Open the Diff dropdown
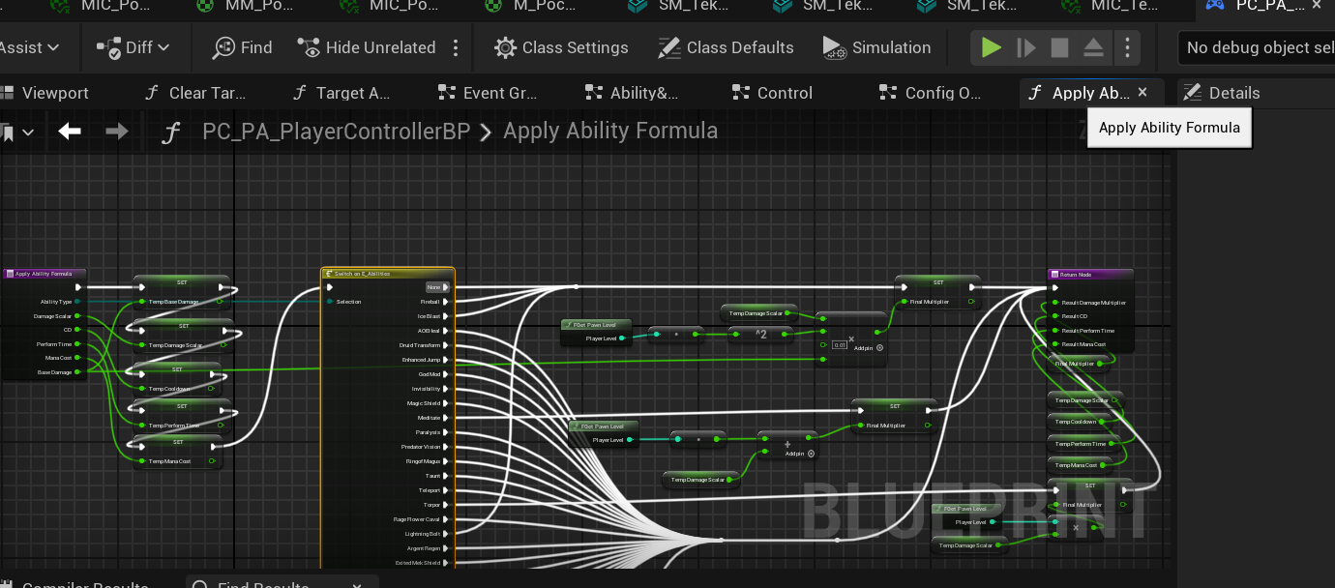The width and height of the screenshot is (1335, 588). tap(133, 47)
